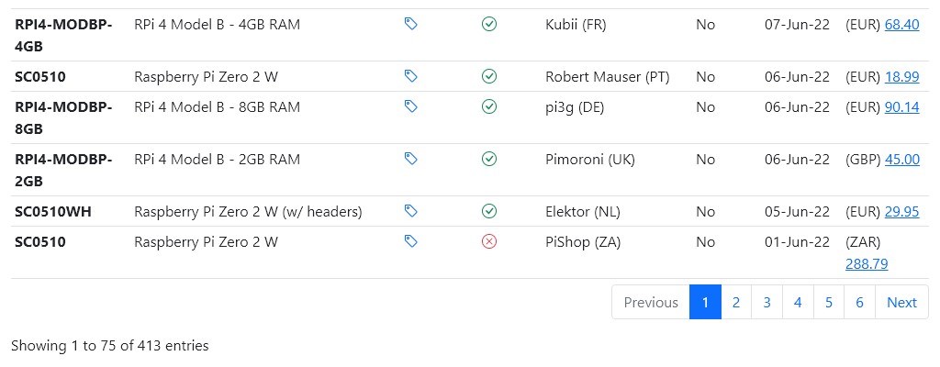Click the tag icon in pi3g (DE) row
Image resolution: width=940 pixels, height=367 pixels.
point(411,107)
